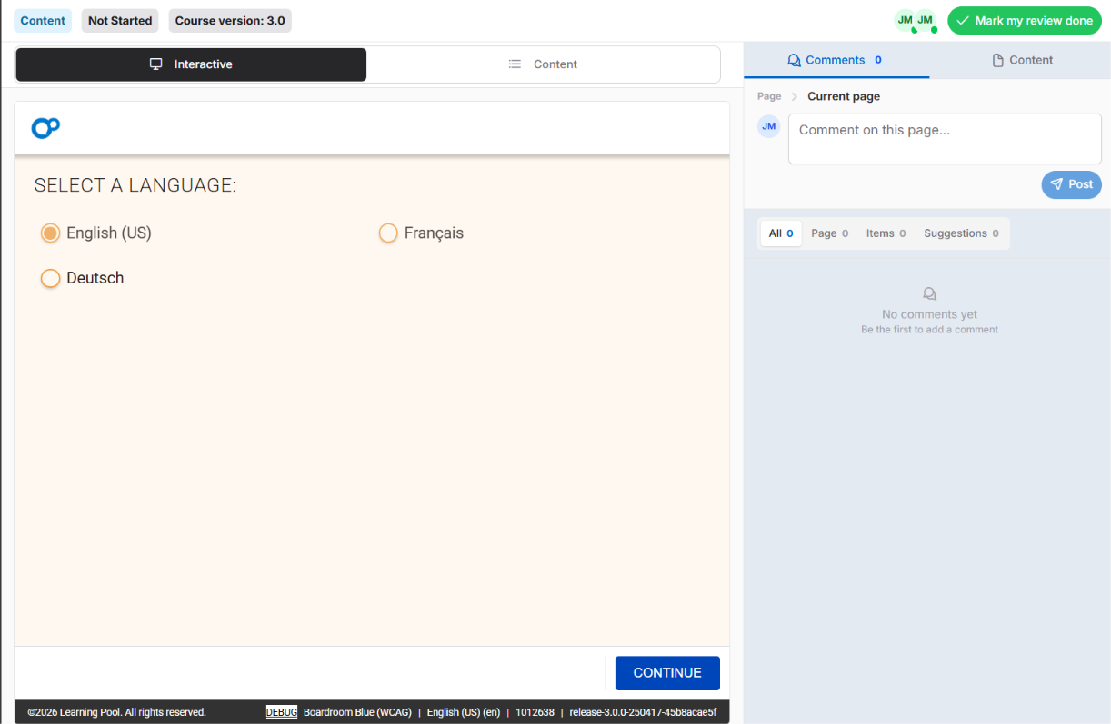This screenshot has width=1111, height=724.
Task: Click the 'Comment on this page' text field
Action: point(945,139)
